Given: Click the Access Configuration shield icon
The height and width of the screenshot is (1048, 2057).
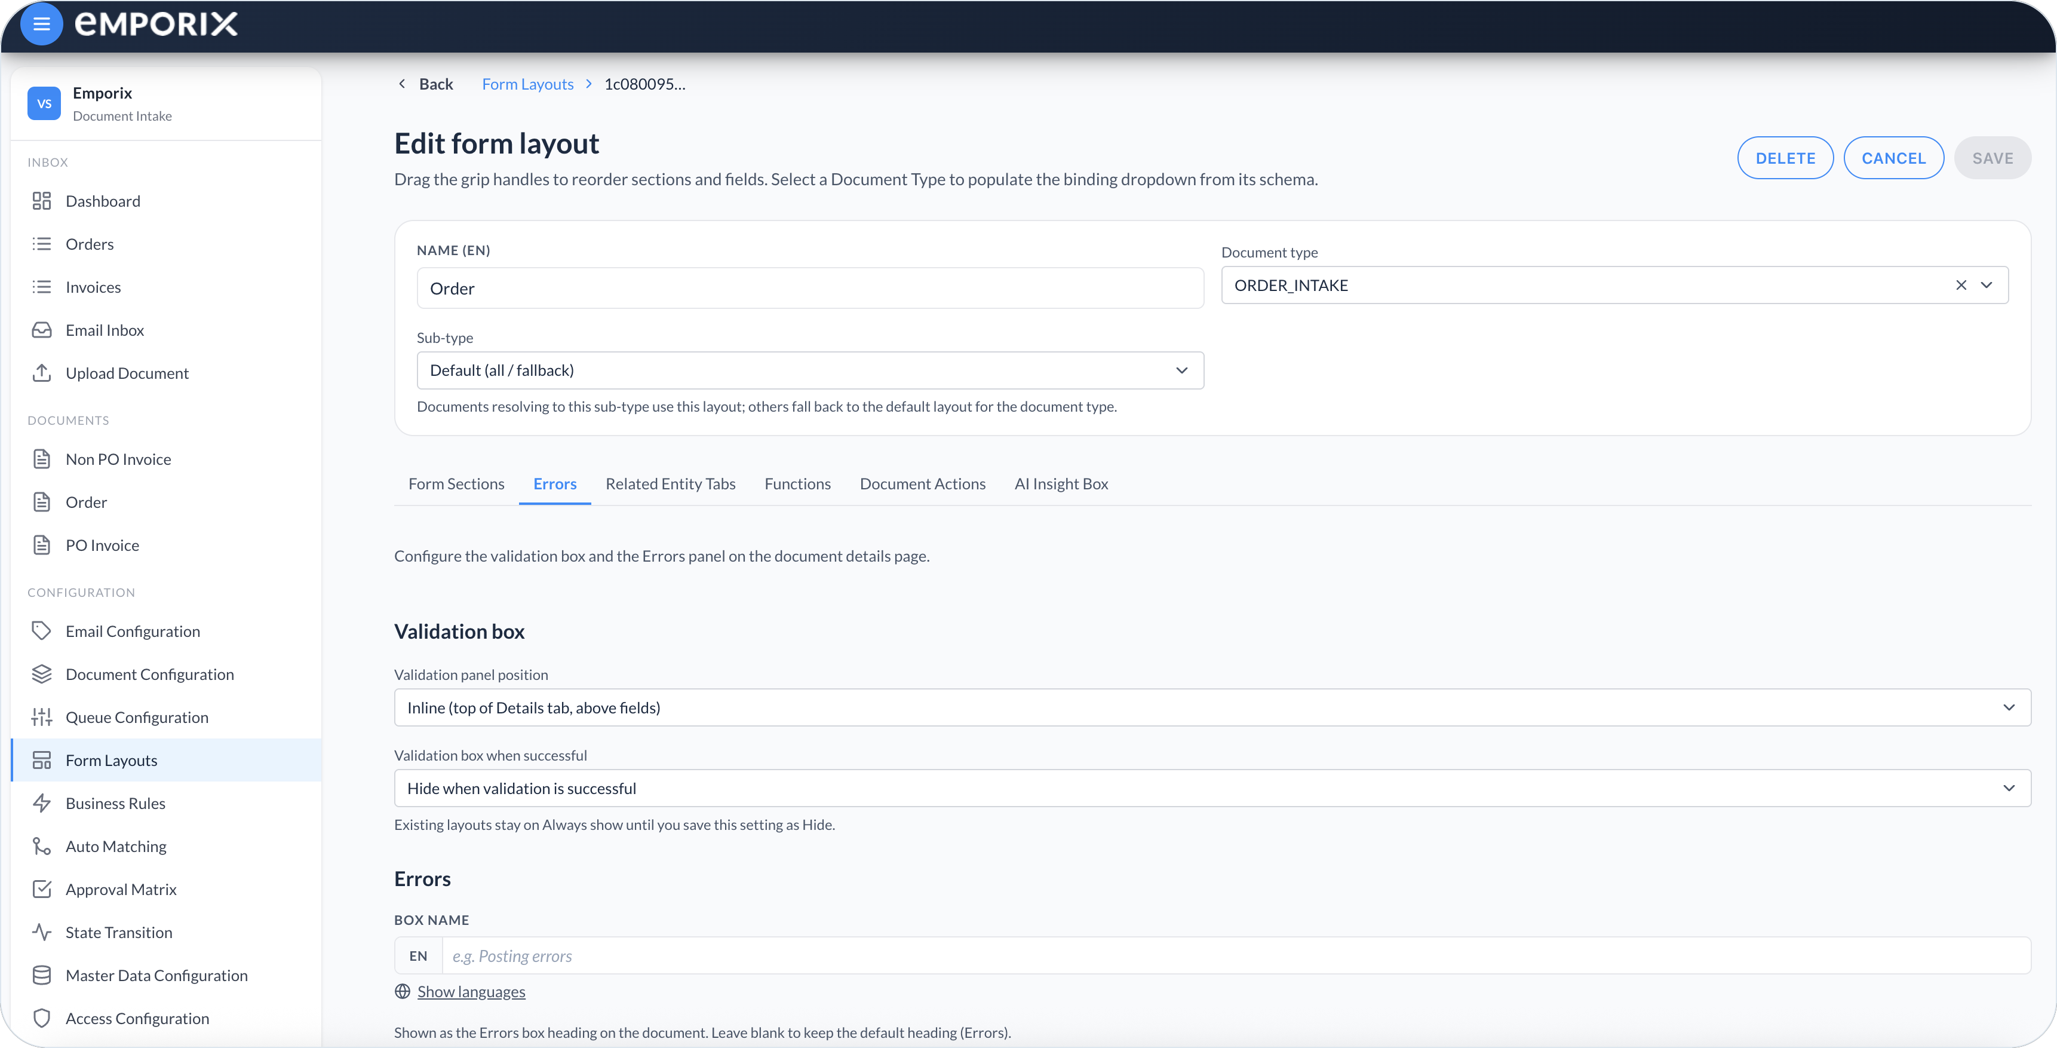Looking at the screenshot, I should [x=42, y=1019].
